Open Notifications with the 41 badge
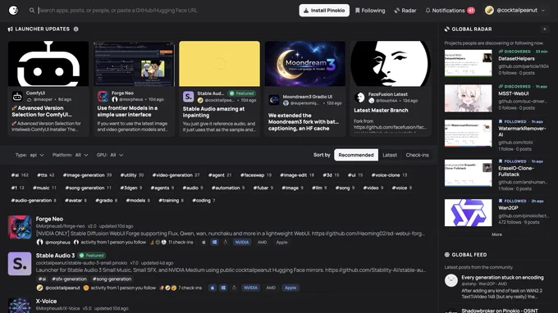 coord(450,11)
